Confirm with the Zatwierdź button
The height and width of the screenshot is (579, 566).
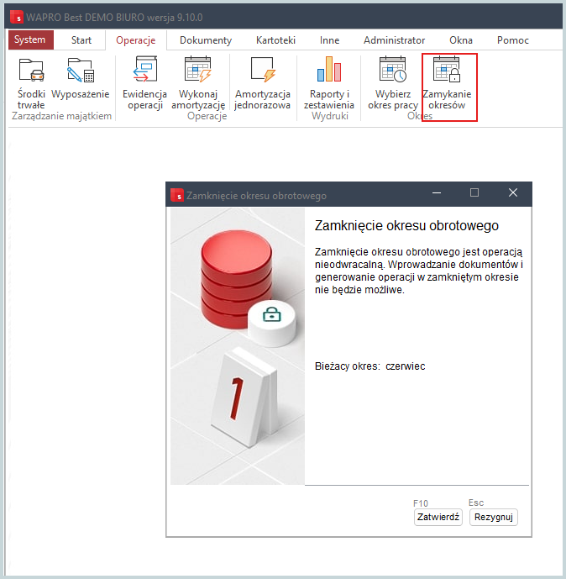(438, 517)
